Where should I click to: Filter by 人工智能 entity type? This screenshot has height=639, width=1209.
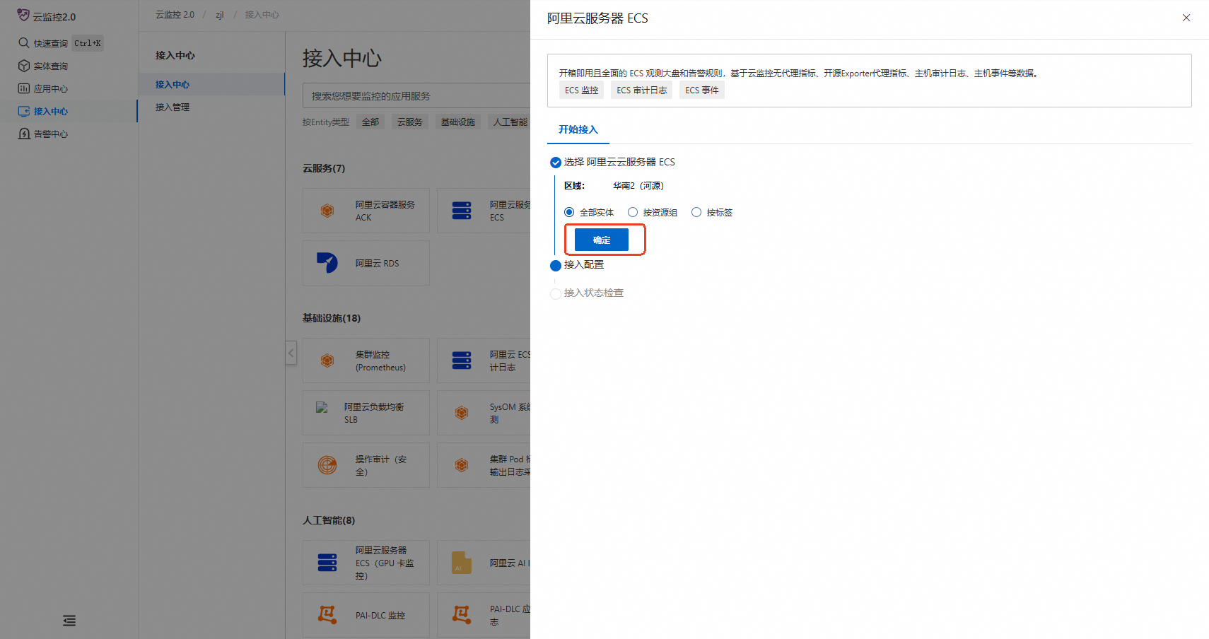[x=510, y=122]
